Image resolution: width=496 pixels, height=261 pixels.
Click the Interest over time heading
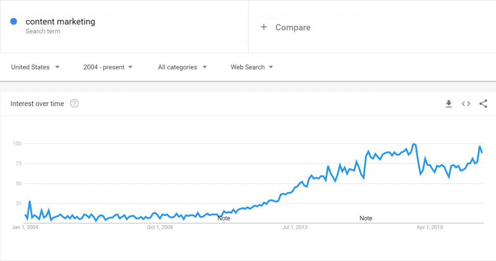pos(37,104)
